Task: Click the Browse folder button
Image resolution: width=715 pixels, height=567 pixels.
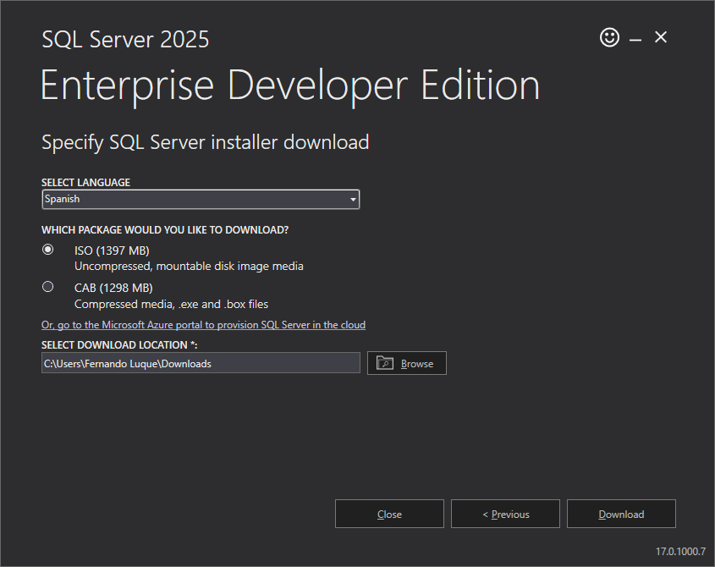Action: point(407,363)
